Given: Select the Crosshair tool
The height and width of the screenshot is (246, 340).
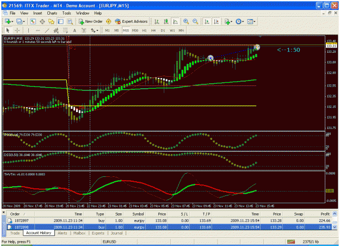Looking at the screenshot, I should coord(17,30).
